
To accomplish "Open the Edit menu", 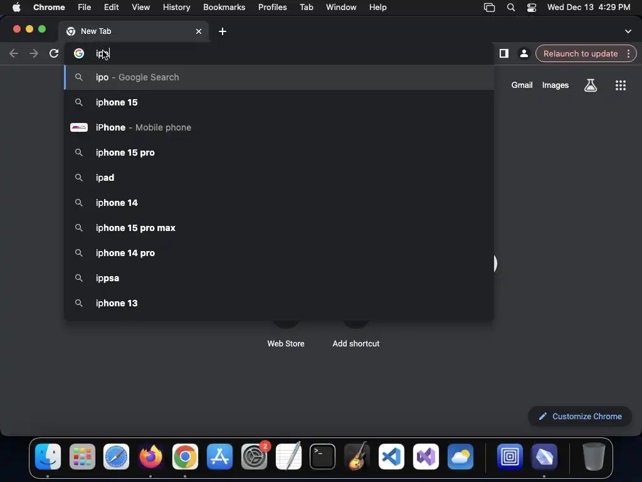I will point(111,7).
